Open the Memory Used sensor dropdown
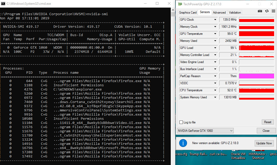This screenshot has width=277, height=165. click(x=215, y=41)
